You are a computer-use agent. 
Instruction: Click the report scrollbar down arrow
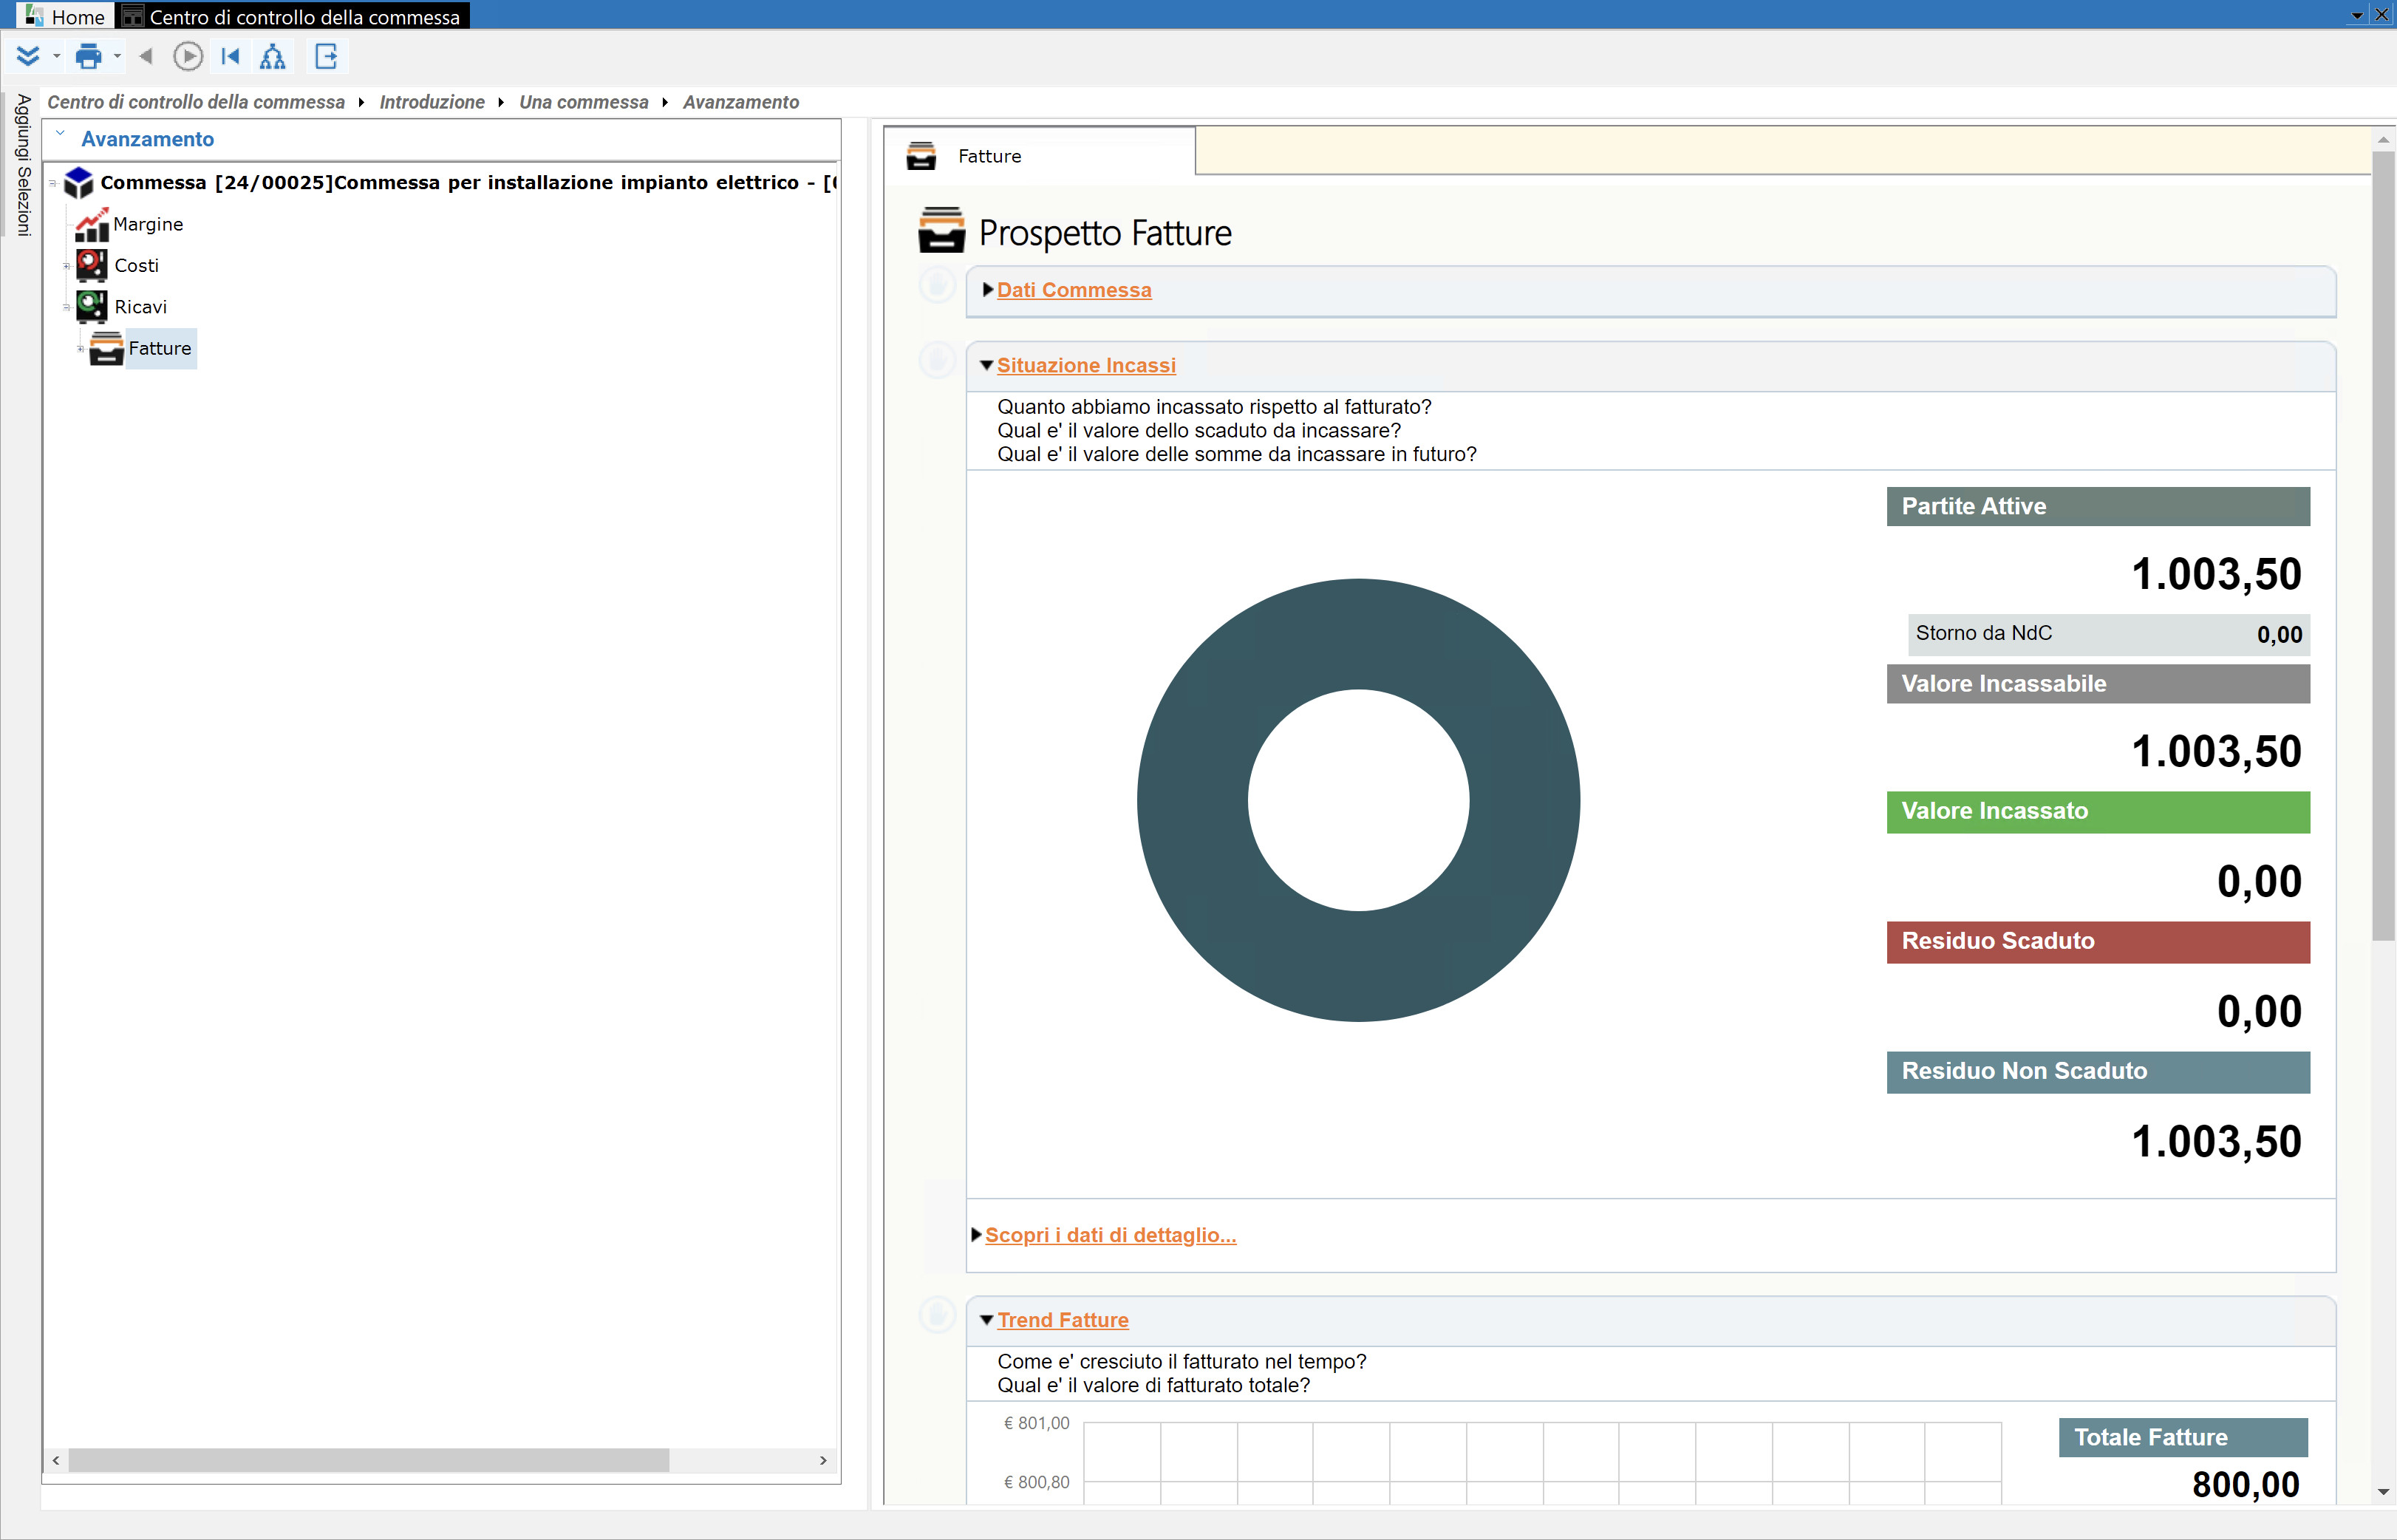(2384, 1492)
